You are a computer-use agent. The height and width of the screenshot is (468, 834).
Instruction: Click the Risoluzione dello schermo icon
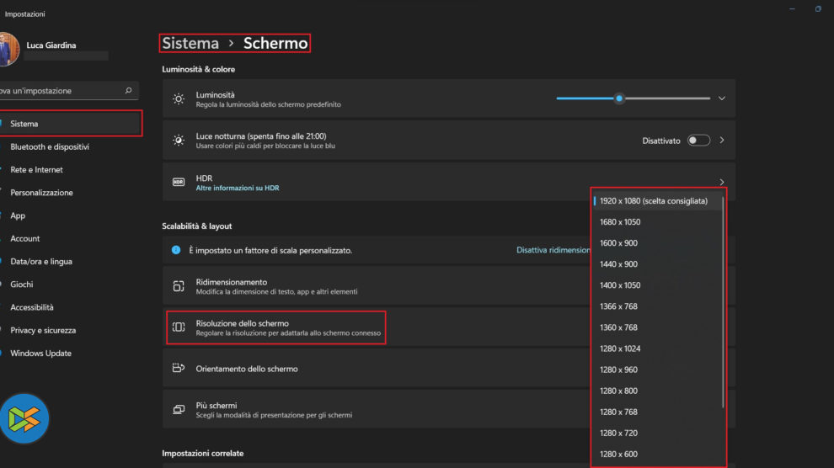179,327
